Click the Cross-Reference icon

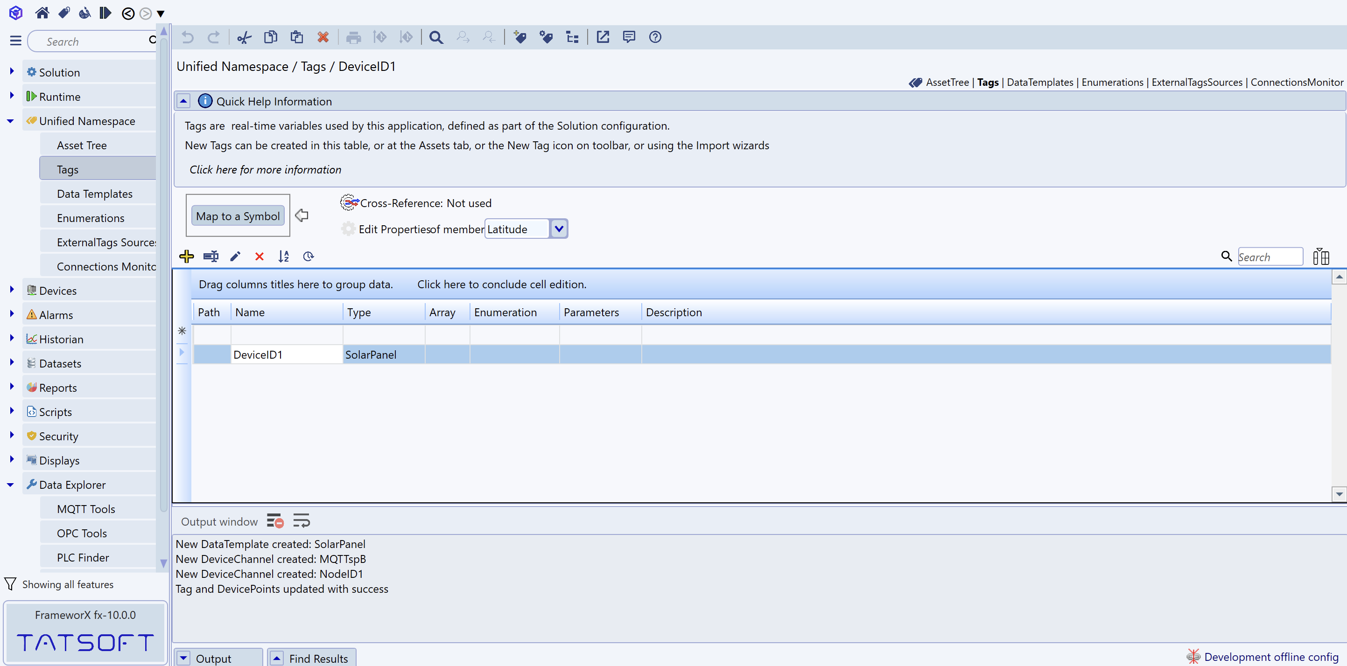[349, 202]
